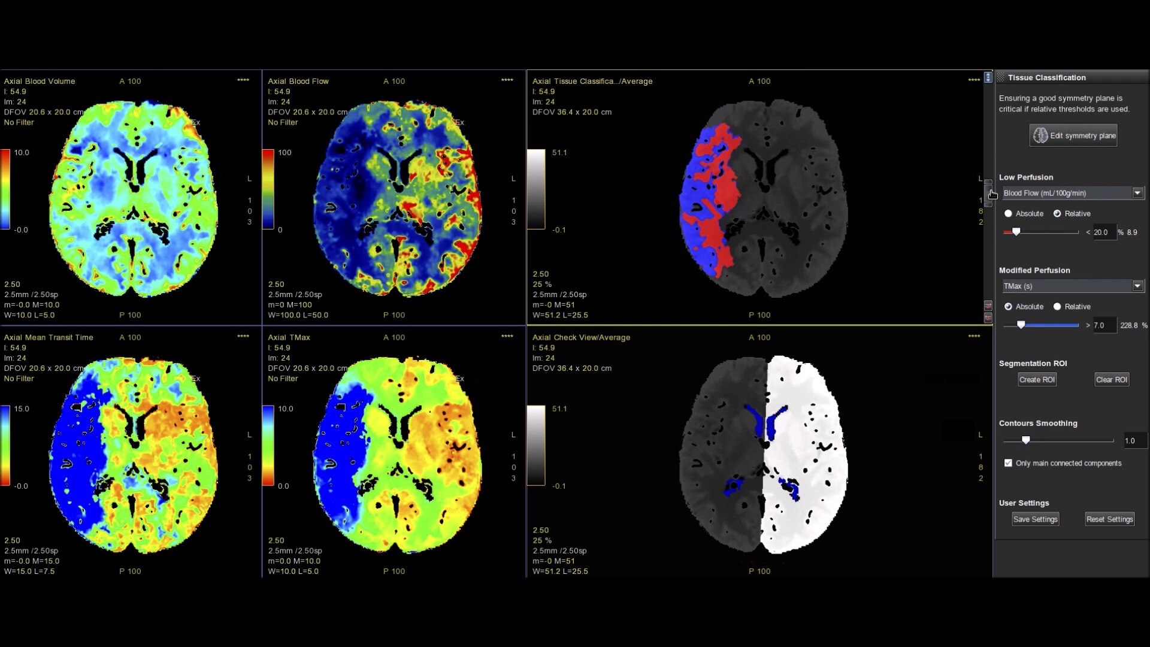The height and width of the screenshot is (647, 1150).
Task: Click the Clear ROI button
Action: click(x=1111, y=380)
